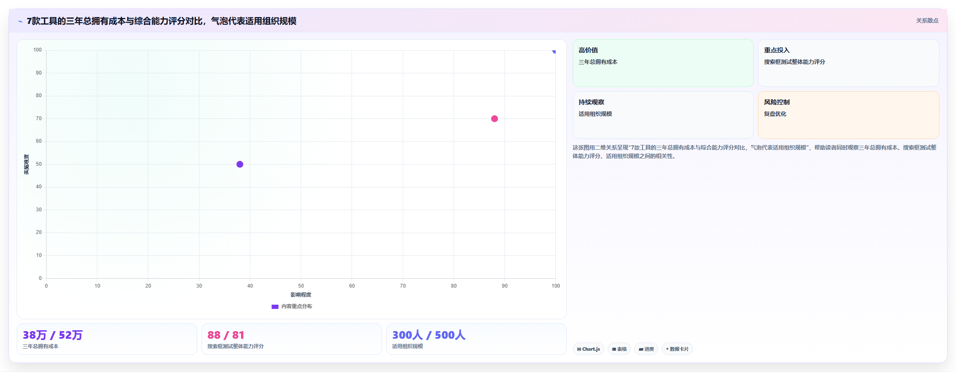Click the 88 / 81 score value

click(226, 335)
